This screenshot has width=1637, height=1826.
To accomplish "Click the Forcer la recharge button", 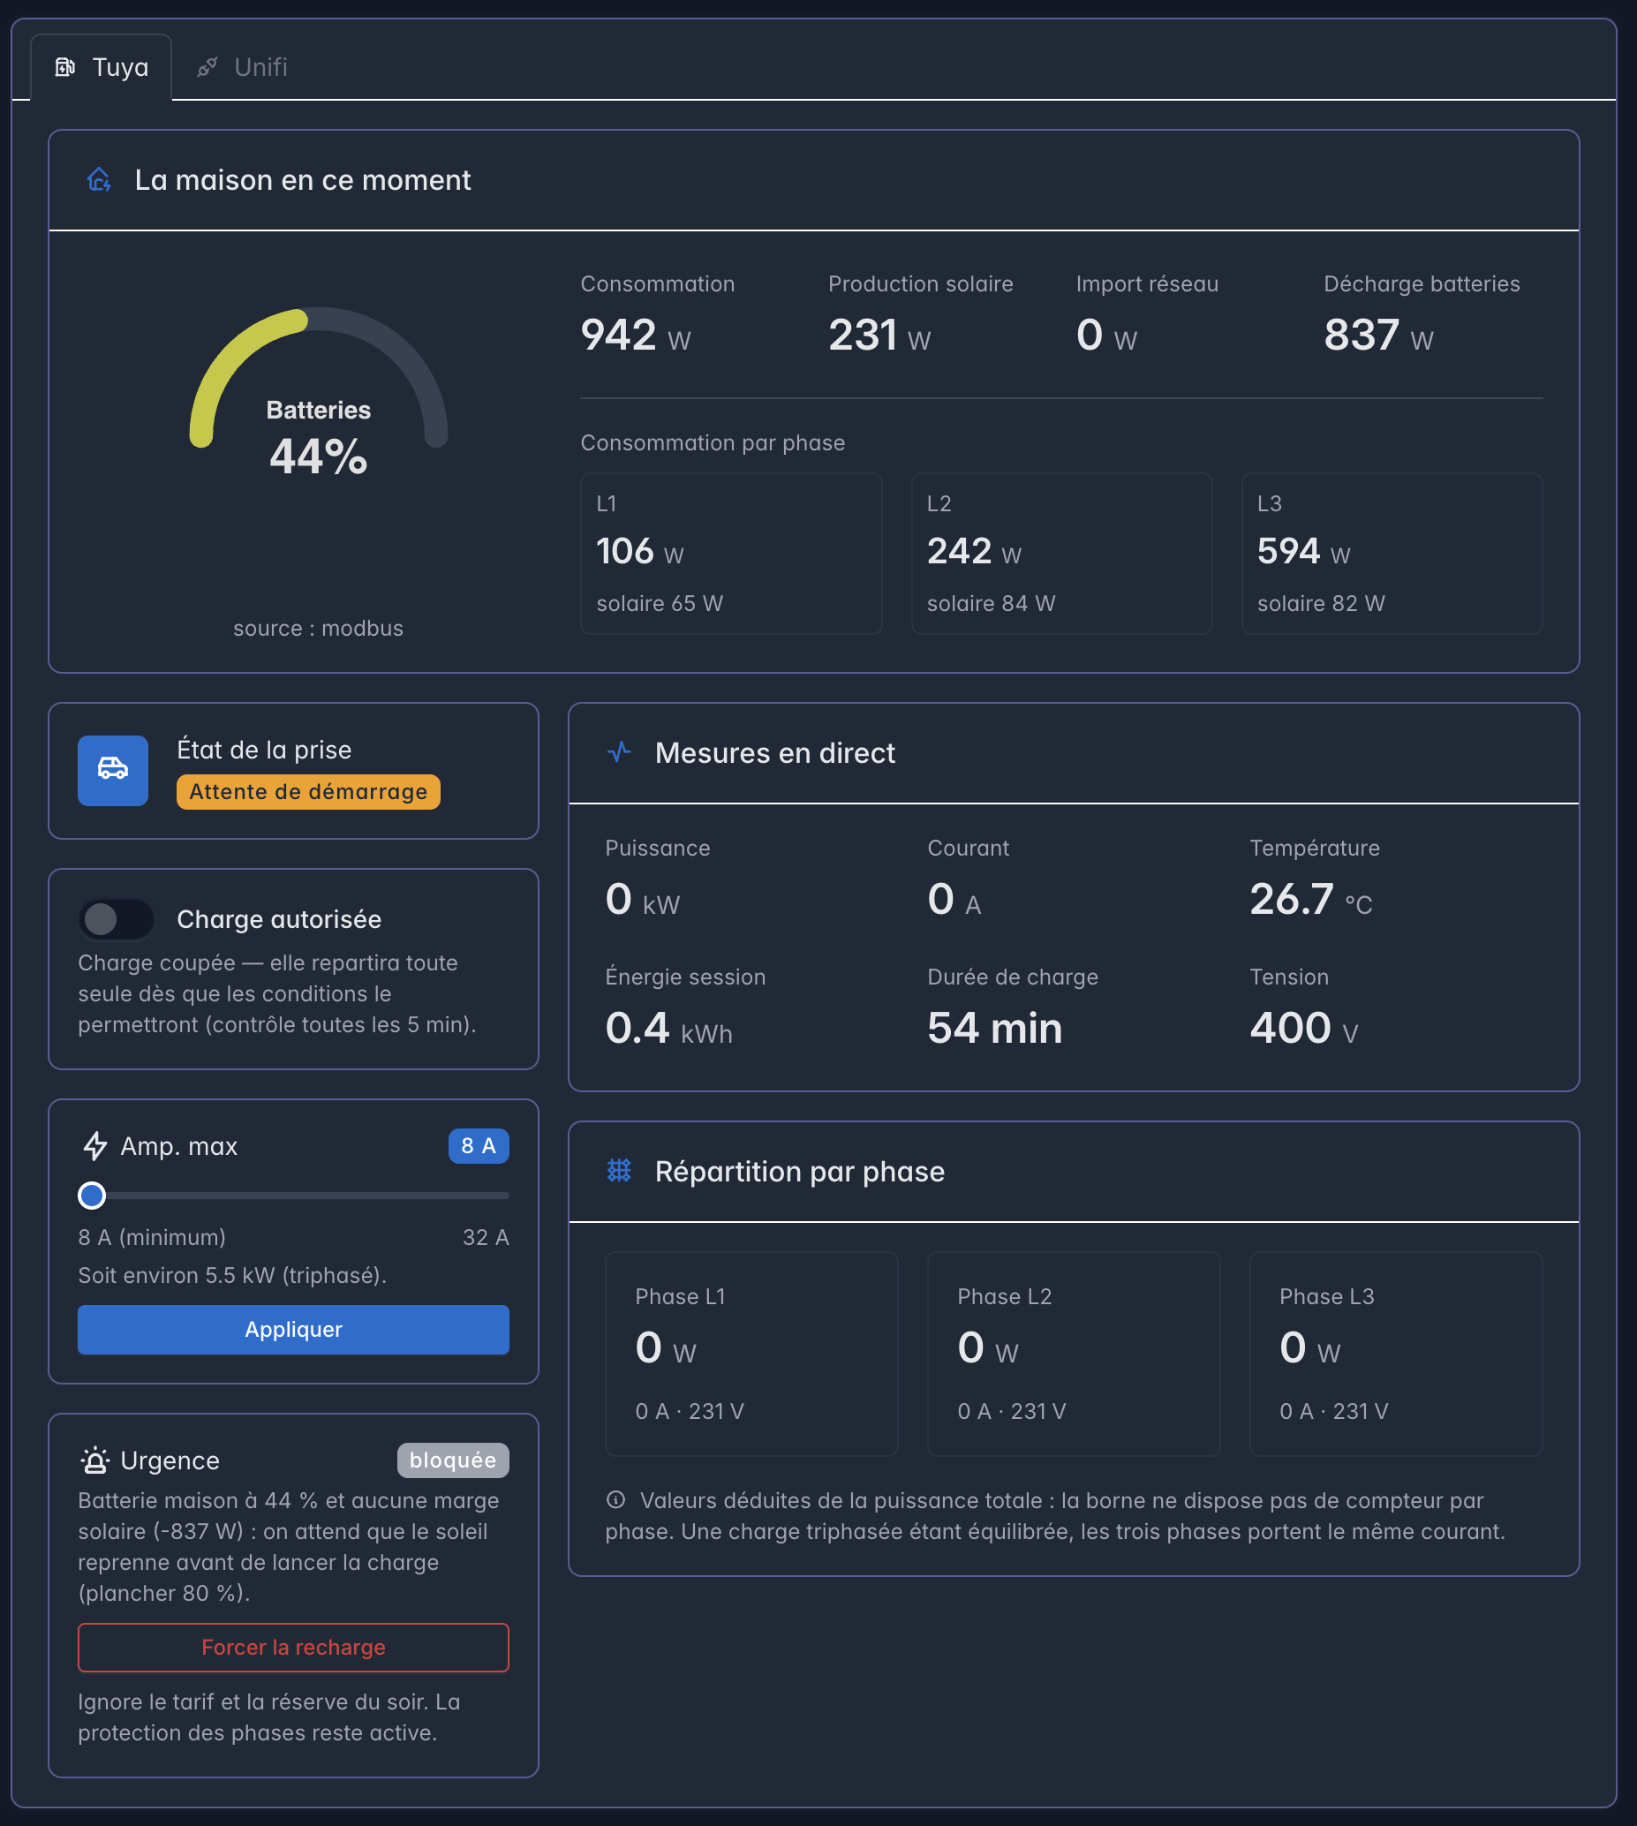I will [x=293, y=1647].
